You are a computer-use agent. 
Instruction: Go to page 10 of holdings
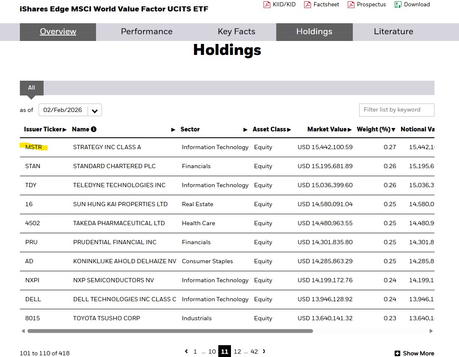pos(212,352)
